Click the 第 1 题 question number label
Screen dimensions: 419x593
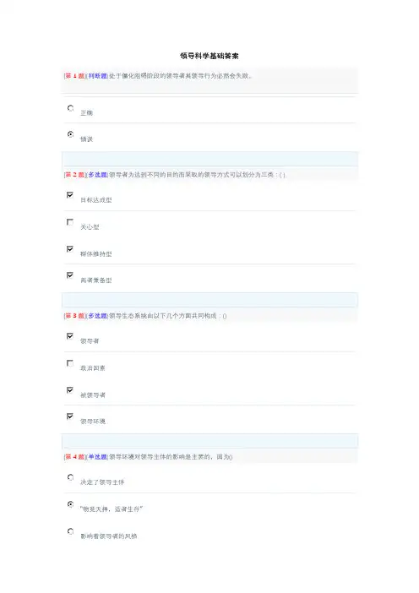point(75,76)
